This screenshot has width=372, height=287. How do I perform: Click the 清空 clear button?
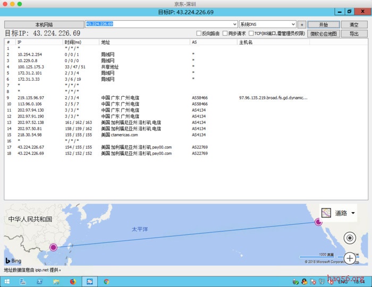click(354, 24)
